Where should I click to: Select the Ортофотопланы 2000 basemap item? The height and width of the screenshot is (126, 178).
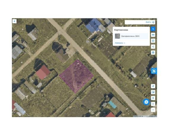click(x=131, y=36)
